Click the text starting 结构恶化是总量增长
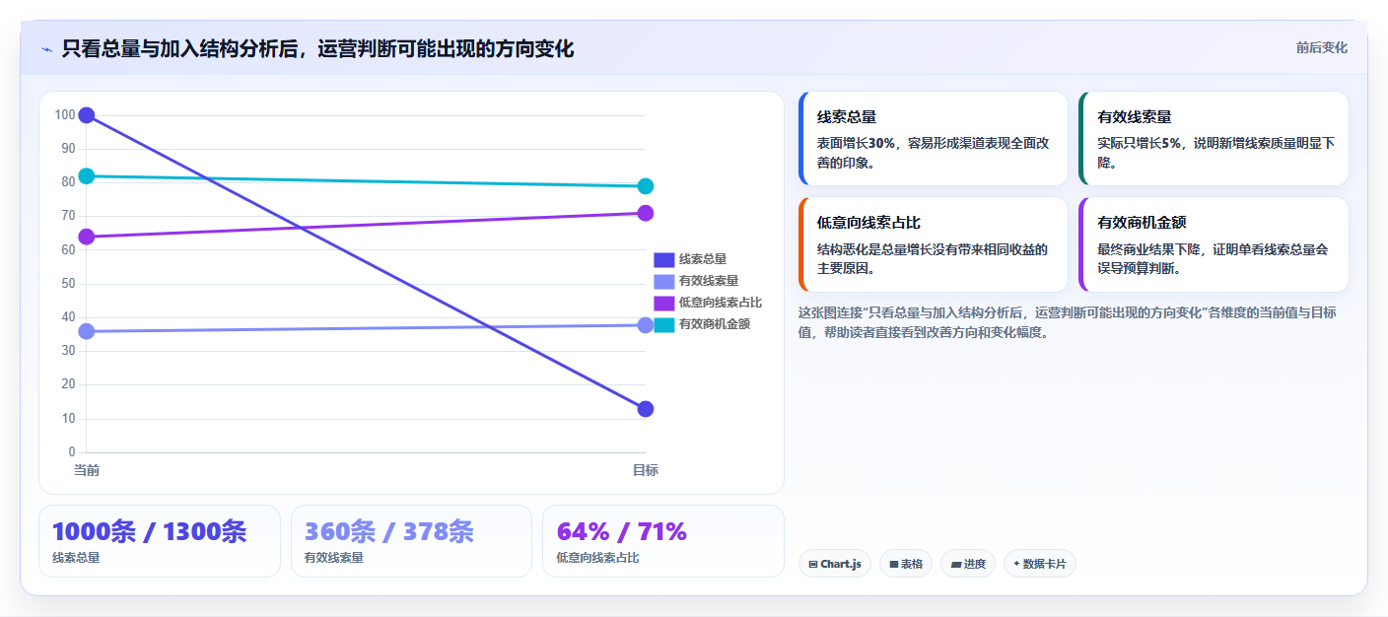1388x617 pixels. pos(933,258)
